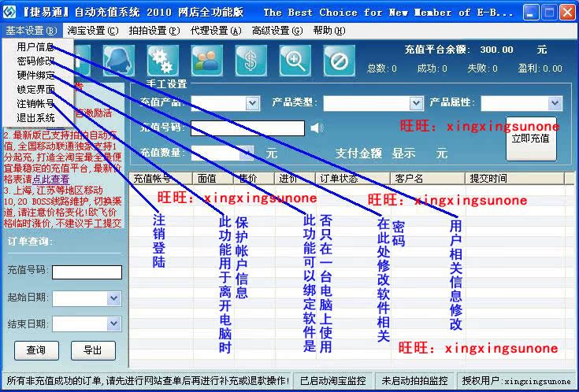Expand the 产品属性 dropdown
Screen dimensions: 579x392
(x=555, y=103)
